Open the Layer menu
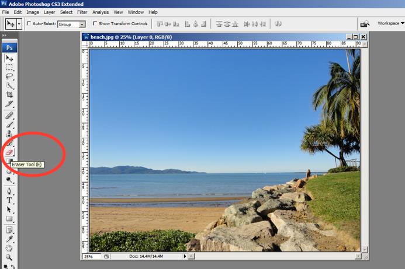The image size is (405, 269). pyautogui.click(x=49, y=12)
